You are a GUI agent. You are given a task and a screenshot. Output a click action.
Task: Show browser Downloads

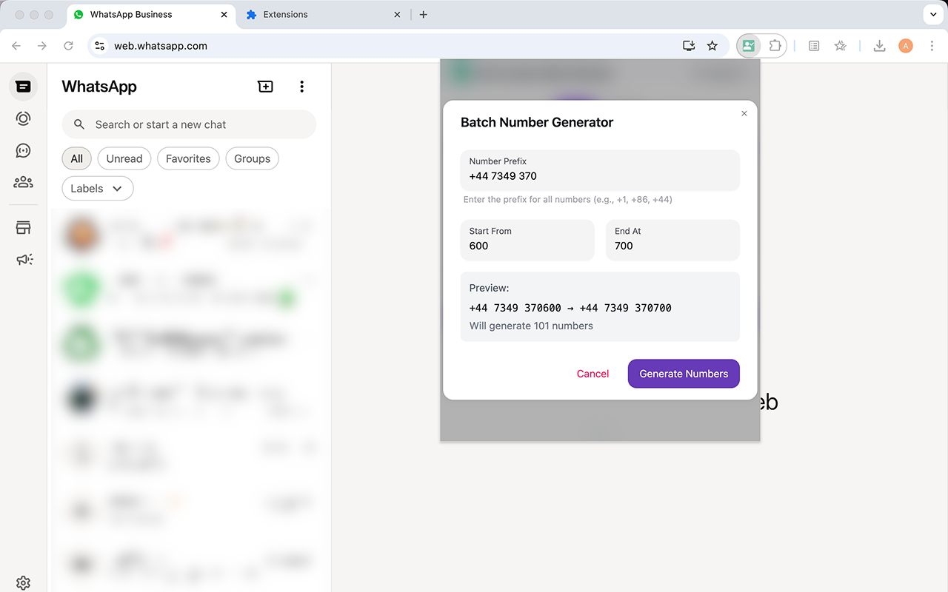879,45
